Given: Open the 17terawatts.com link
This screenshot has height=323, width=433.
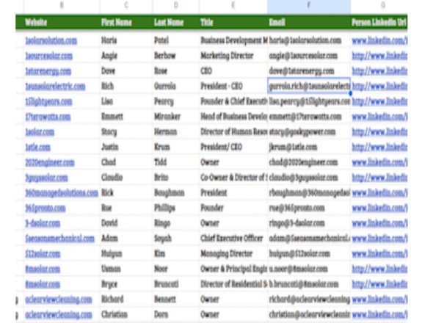Looking at the screenshot, I should pyautogui.click(x=48, y=117).
